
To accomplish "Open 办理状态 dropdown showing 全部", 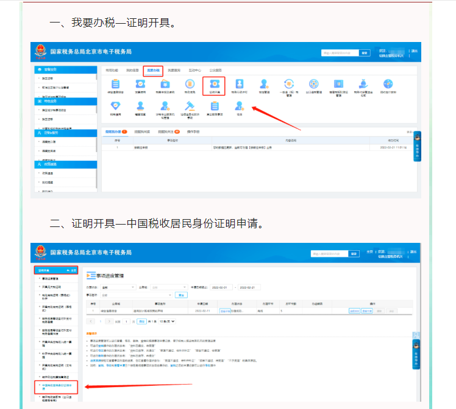I will pos(118,287).
